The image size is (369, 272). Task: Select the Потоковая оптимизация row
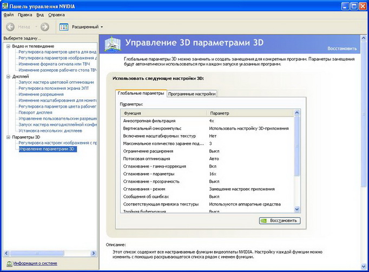[x=207, y=159]
